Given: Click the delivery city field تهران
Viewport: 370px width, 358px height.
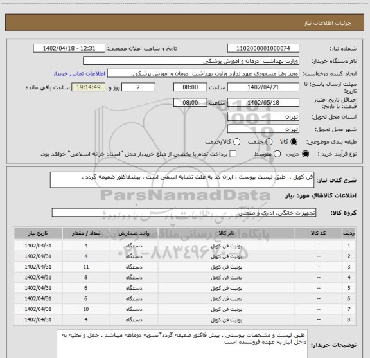Looking at the screenshot, I should pos(263,129).
